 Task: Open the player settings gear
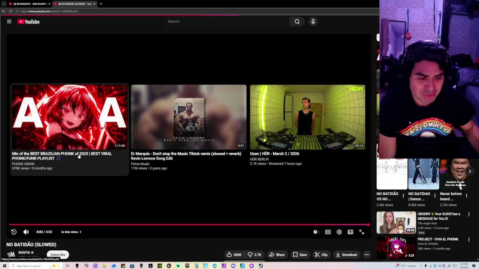tap(339, 232)
